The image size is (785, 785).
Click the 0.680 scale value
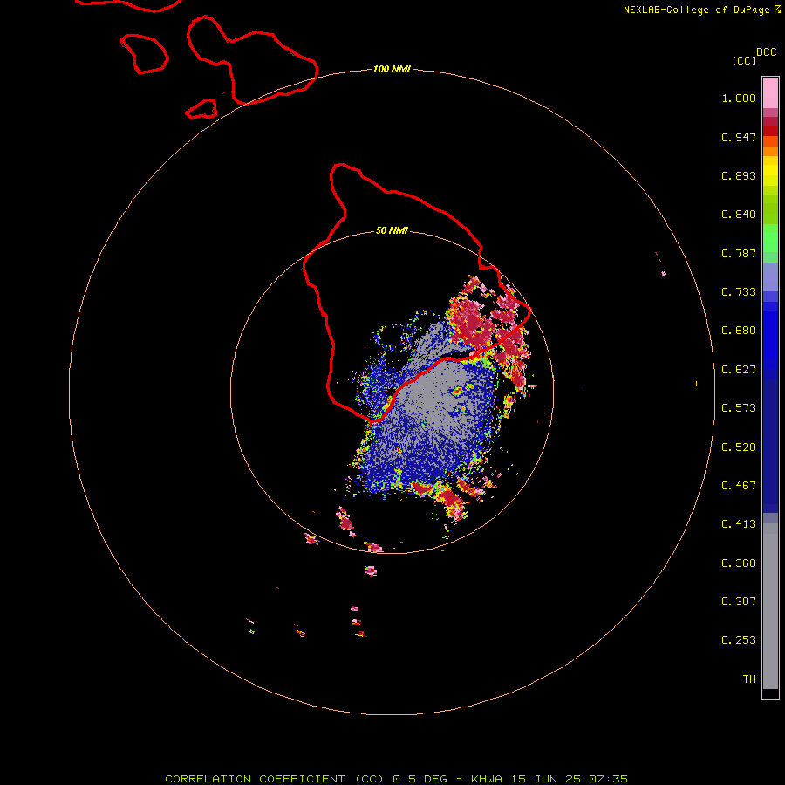tap(739, 331)
